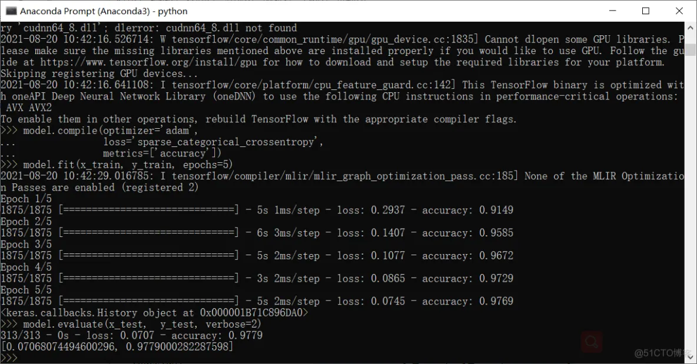This screenshot has height=364, width=697.
Task: Click the 'cudnn64_8.dll not found' error text
Action: click(x=231, y=28)
